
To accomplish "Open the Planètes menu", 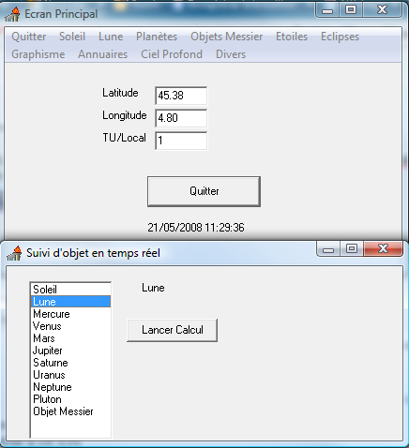I will tap(157, 37).
